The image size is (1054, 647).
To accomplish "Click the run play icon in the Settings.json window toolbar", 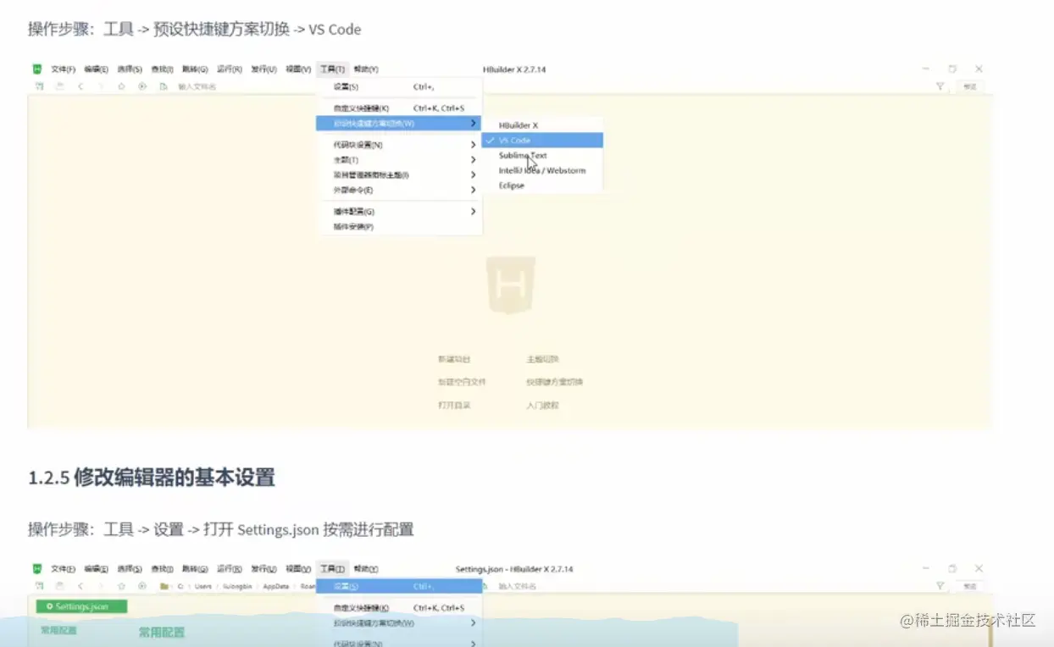I will tap(142, 586).
